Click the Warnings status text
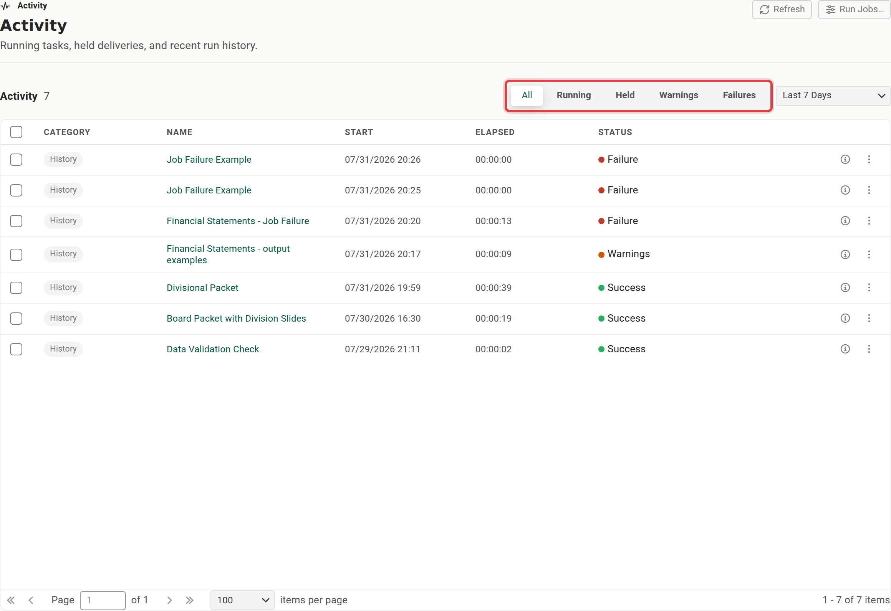The height and width of the screenshot is (611, 891). [x=629, y=254]
